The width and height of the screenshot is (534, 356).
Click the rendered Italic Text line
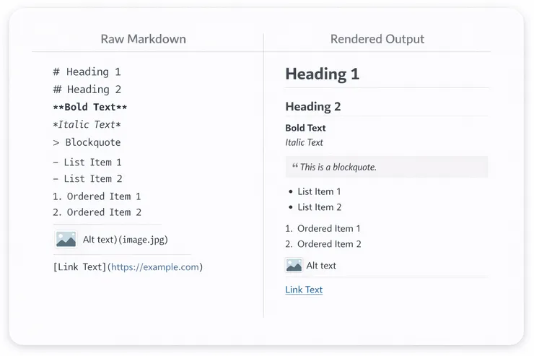(x=304, y=142)
